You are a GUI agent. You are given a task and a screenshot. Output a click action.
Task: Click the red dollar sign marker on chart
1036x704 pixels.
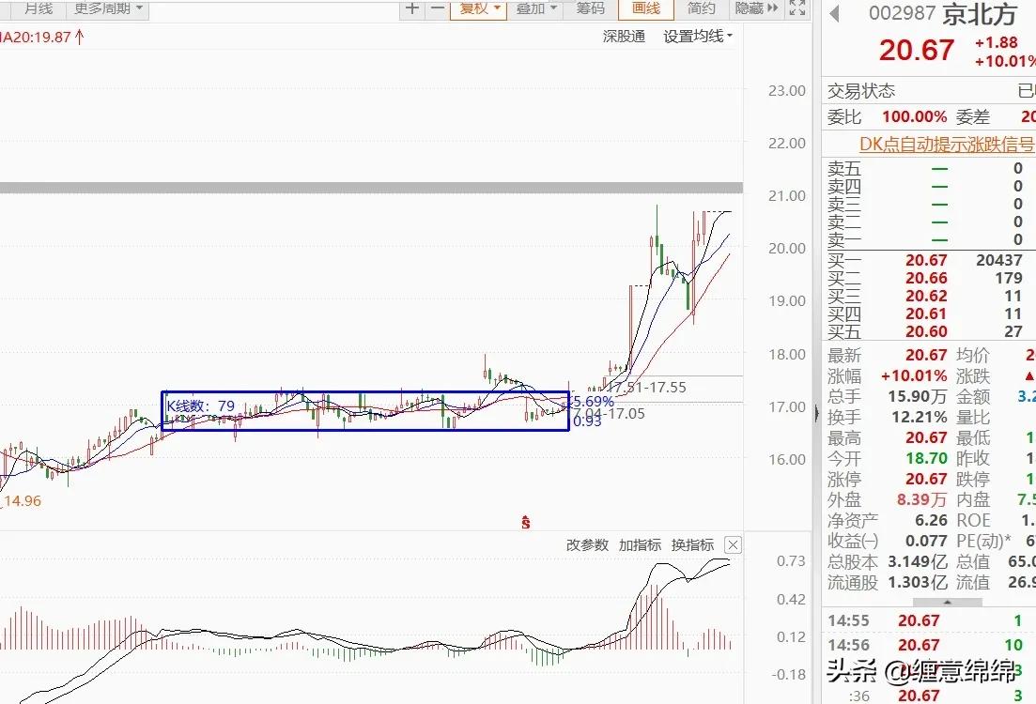point(525,522)
